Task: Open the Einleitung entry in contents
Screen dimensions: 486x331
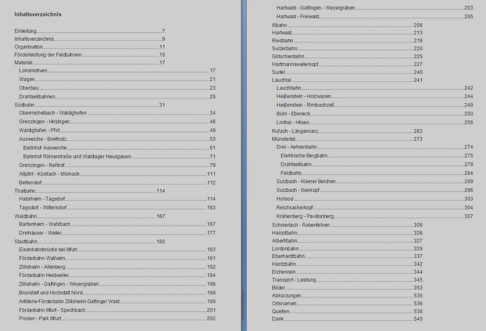Action: [25, 31]
